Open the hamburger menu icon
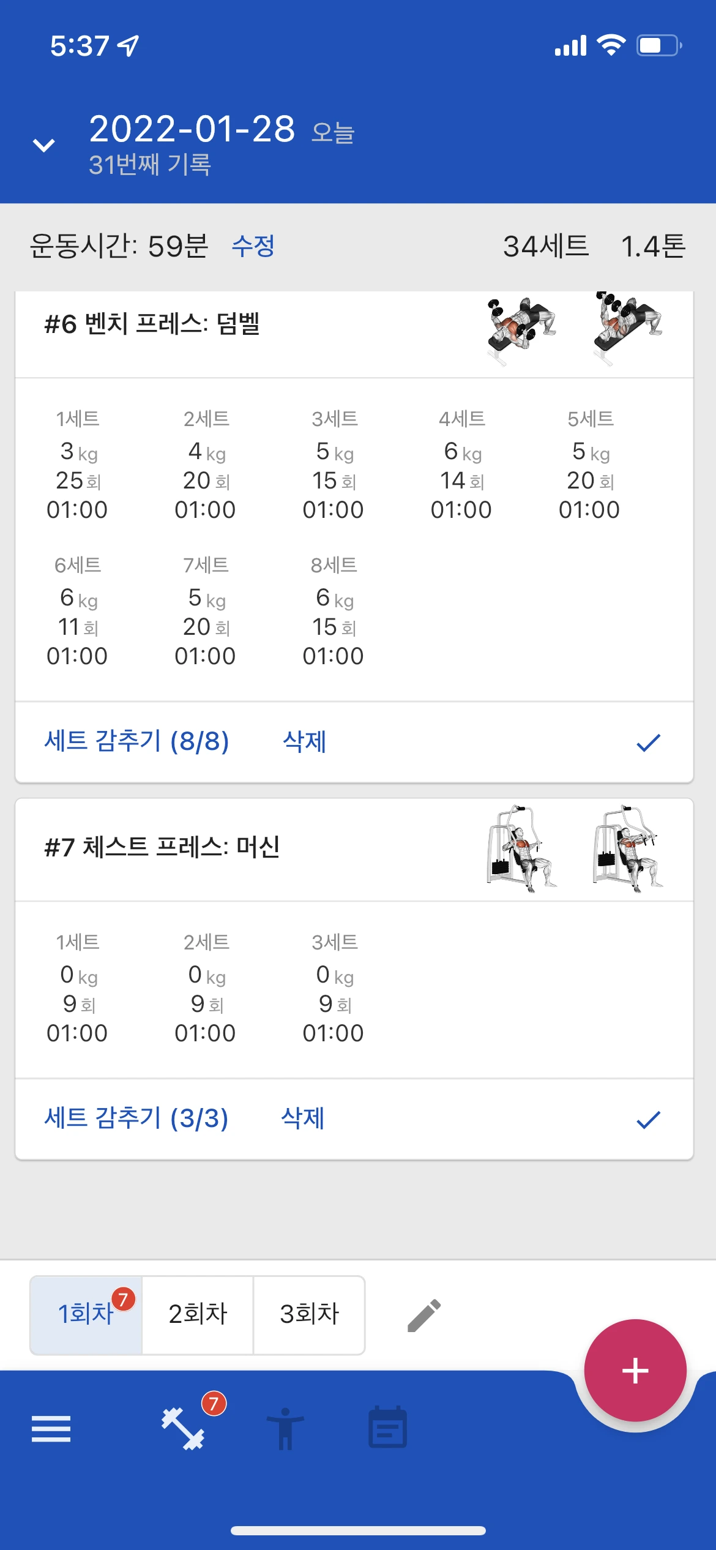Image resolution: width=716 pixels, height=1550 pixels. [x=51, y=1429]
